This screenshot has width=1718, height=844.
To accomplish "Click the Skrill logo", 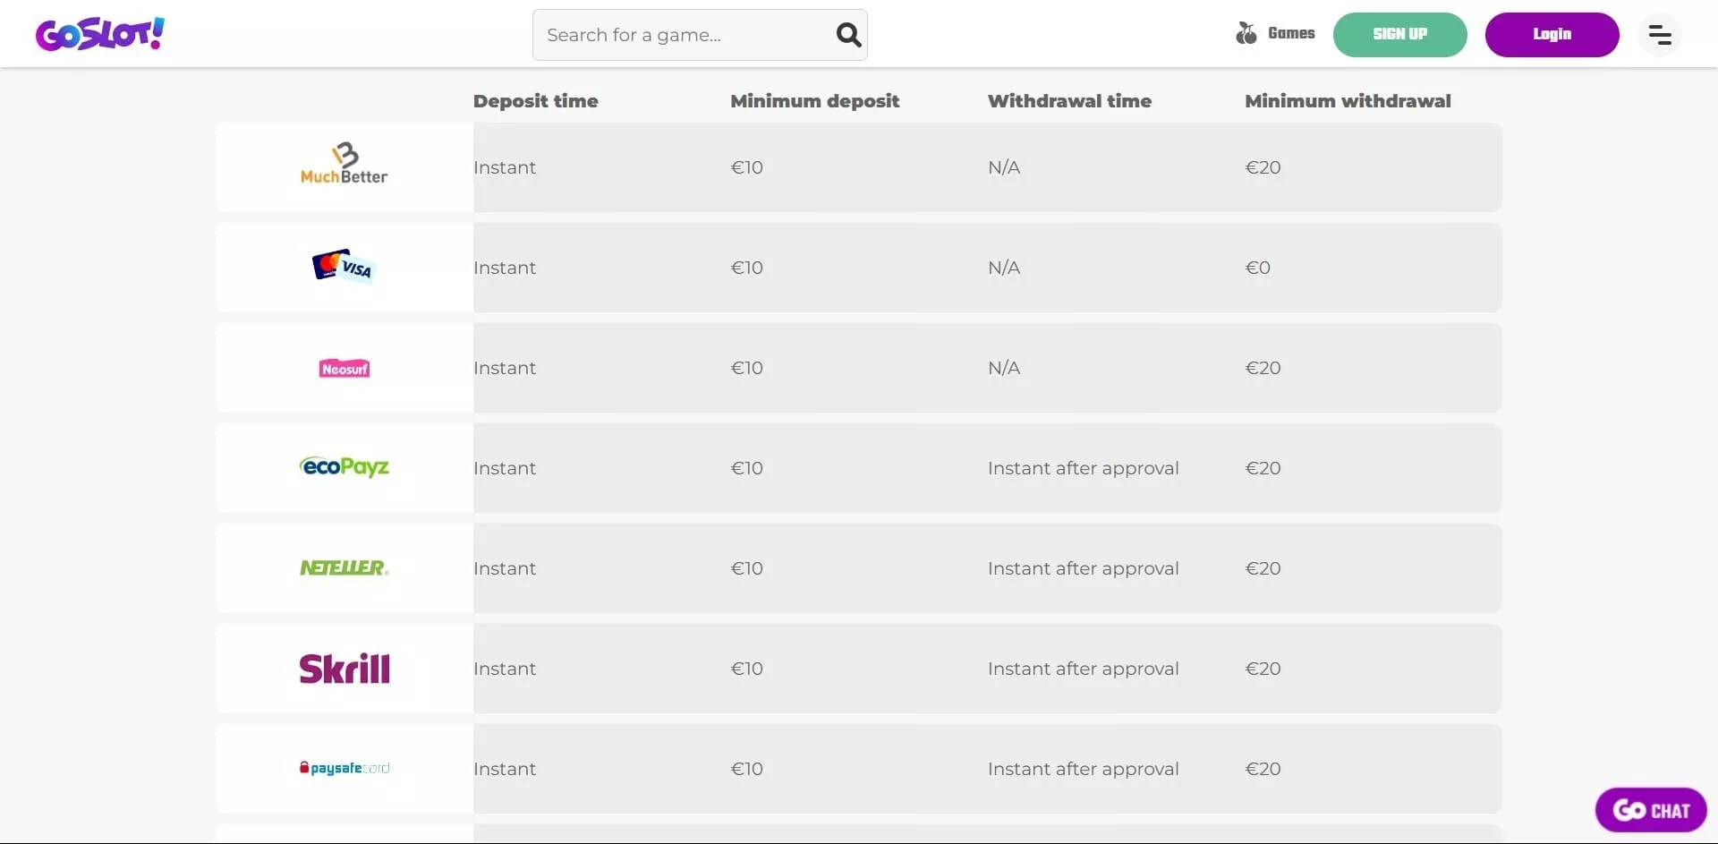I will tap(344, 669).
